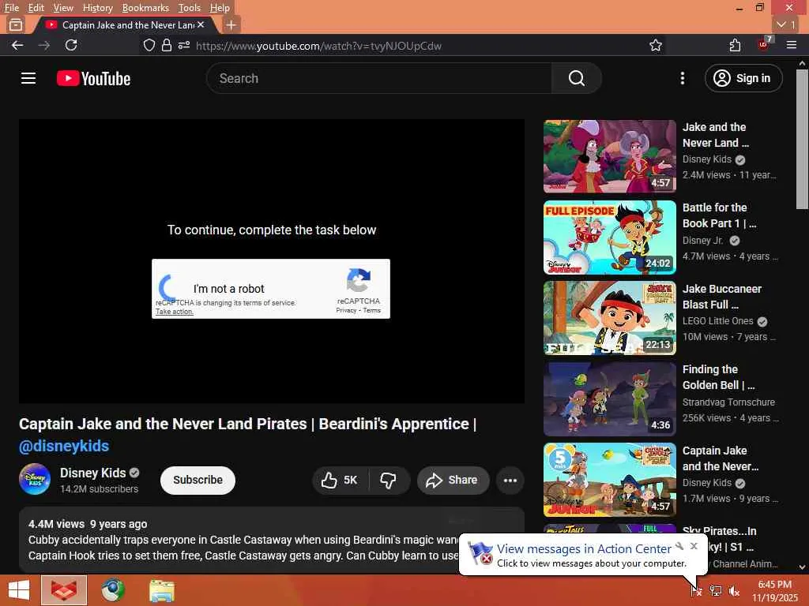Open the extensions puzzle icon
This screenshot has width=809, height=606.
point(735,45)
